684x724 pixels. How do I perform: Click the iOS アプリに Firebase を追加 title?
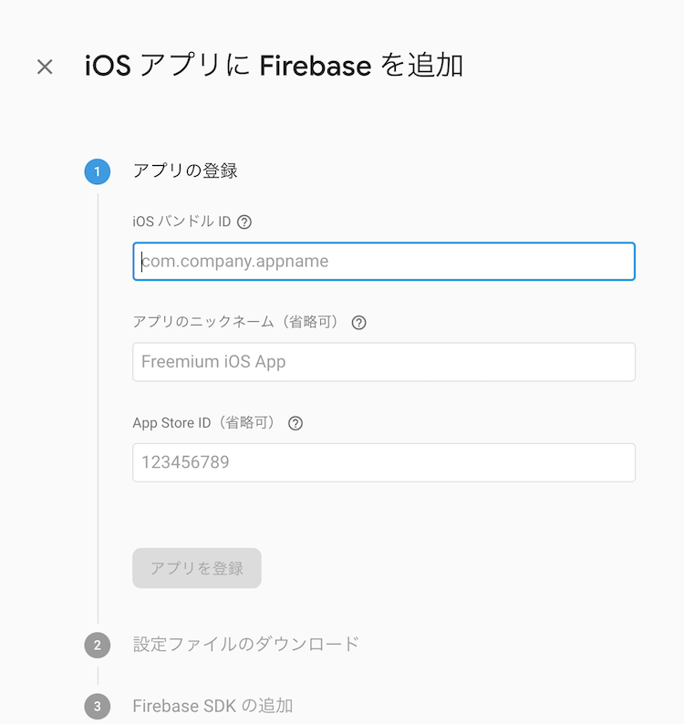(274, 65)
